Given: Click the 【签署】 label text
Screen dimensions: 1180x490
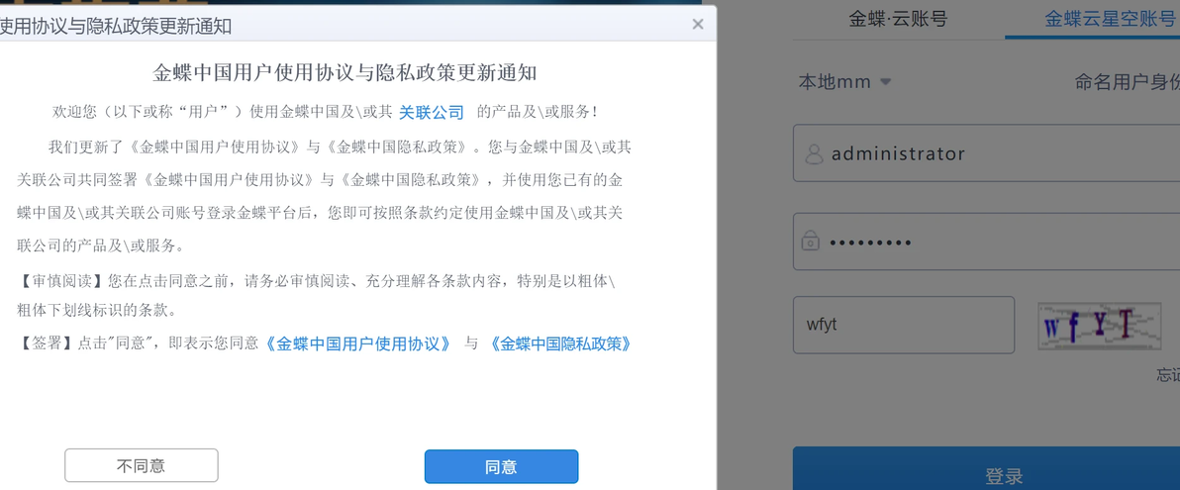Looking at the screenshot, I should click(x=47, y=343).
